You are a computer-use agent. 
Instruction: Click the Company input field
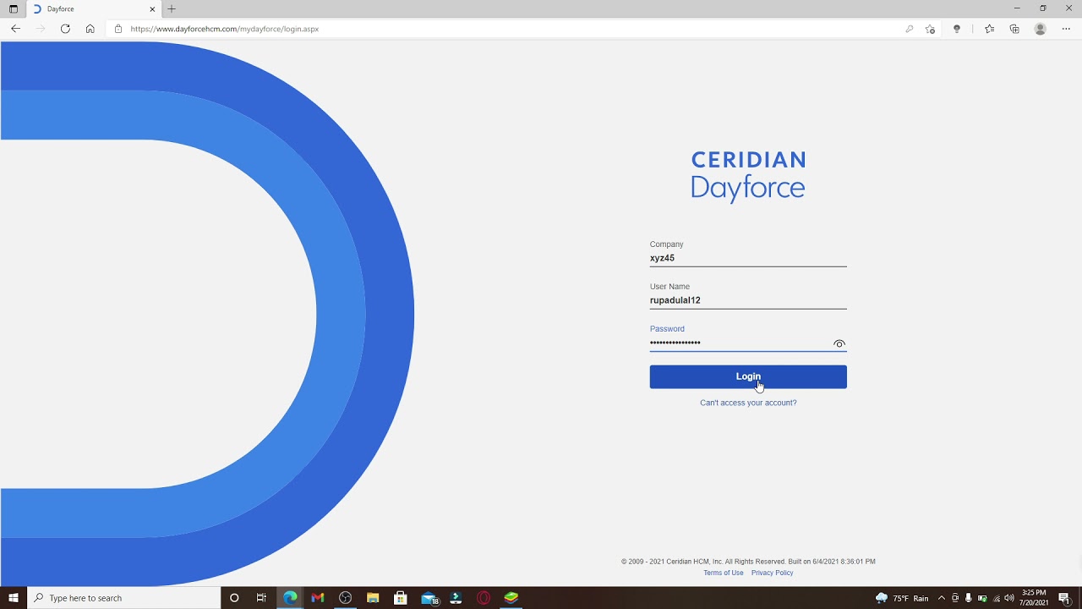748,258
